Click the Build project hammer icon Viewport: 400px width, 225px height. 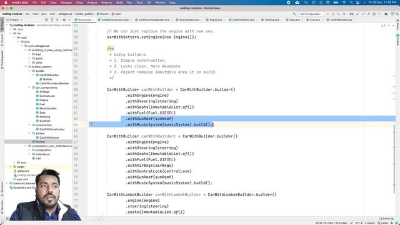[294, 14]
